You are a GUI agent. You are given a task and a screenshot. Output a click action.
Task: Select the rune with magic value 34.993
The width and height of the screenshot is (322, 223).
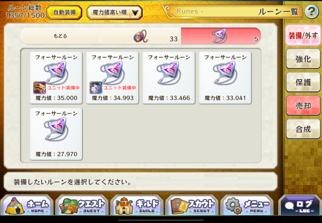point(112,77)
